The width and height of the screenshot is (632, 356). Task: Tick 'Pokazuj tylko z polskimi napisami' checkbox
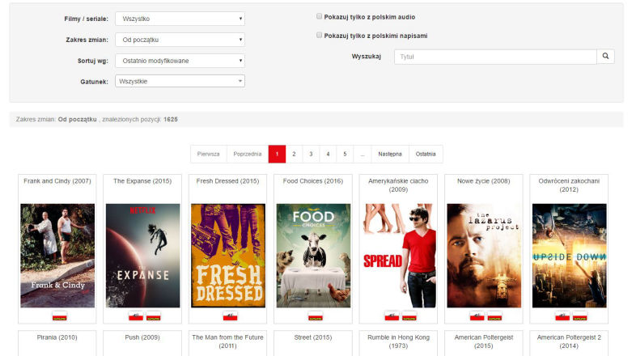click(319, 35)
